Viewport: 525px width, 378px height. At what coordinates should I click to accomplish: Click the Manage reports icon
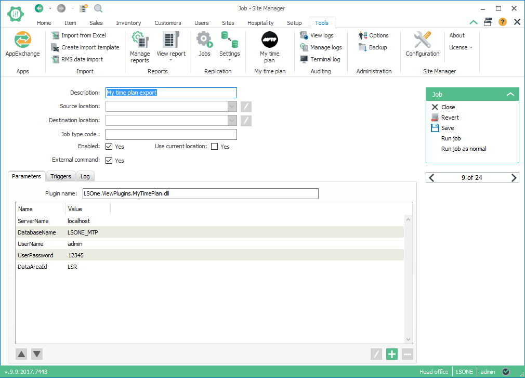140,41
